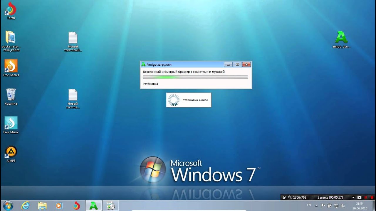Select the amigo_dse installer icon on desktop
The image size is (376, 211).
click(341, 39)
